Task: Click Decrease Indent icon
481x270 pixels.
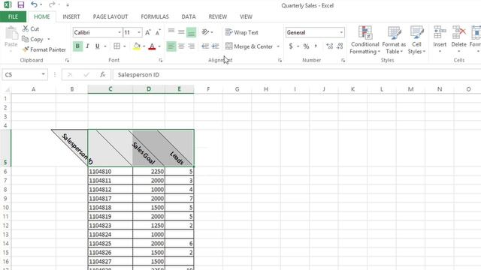Action: tap(205, 46)
